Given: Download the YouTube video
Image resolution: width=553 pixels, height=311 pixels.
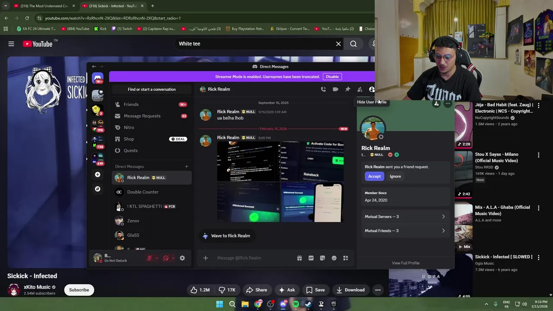Looking at the screenshot, I should [x=350, y=290].
